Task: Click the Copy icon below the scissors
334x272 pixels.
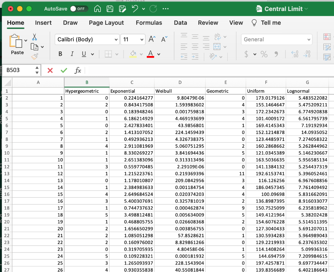Action: tap(34, 47)
